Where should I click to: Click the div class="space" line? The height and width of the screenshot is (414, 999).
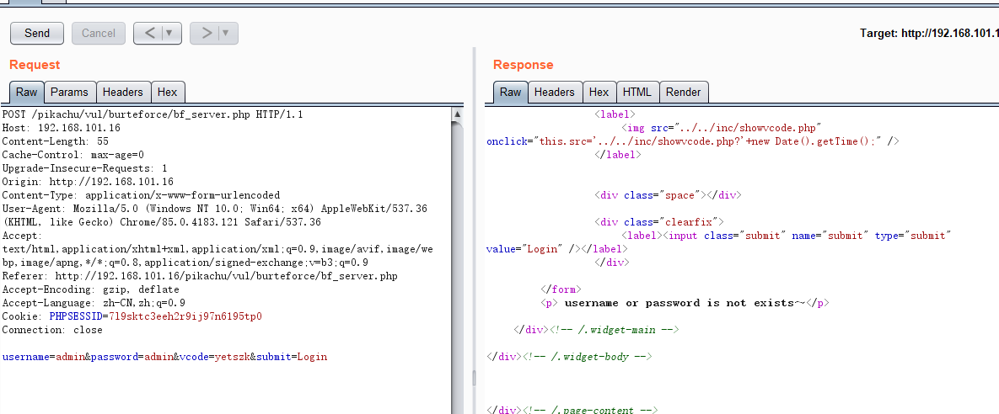(x=668, y=195)
